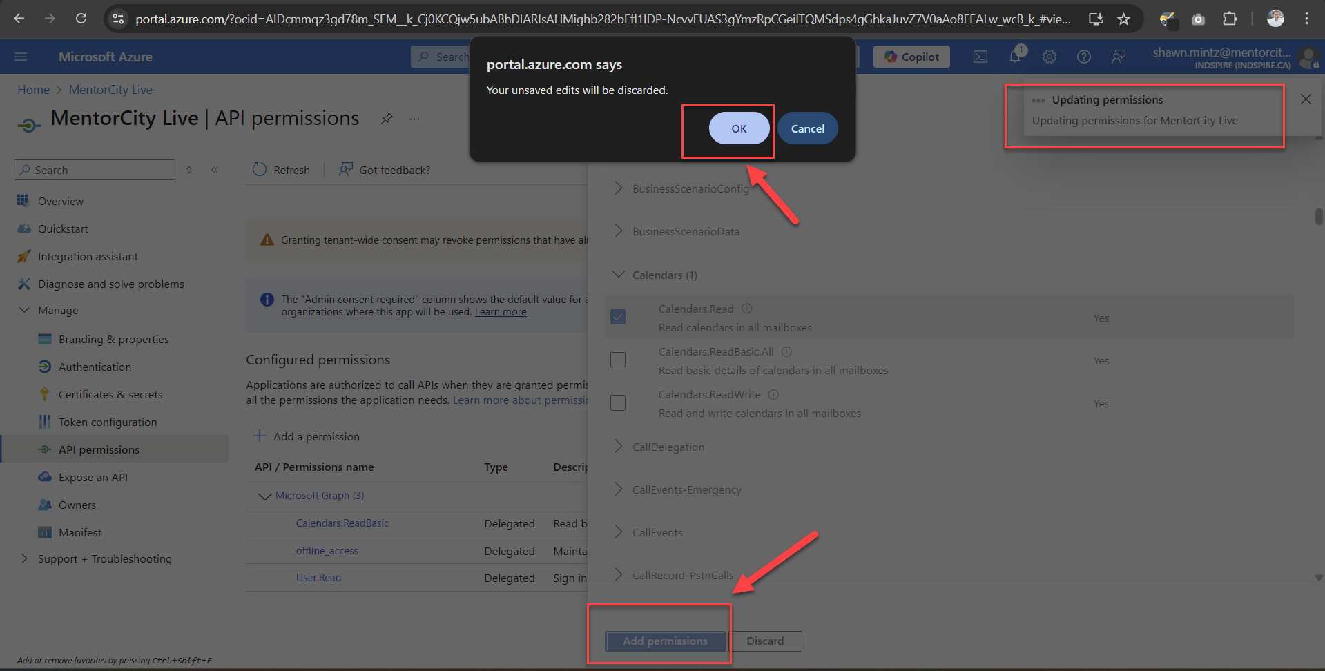Viewport: 1325px width, 671px height.
Task: Open more options ellipsis beside blade title
Action: click(x=414, y=118)
